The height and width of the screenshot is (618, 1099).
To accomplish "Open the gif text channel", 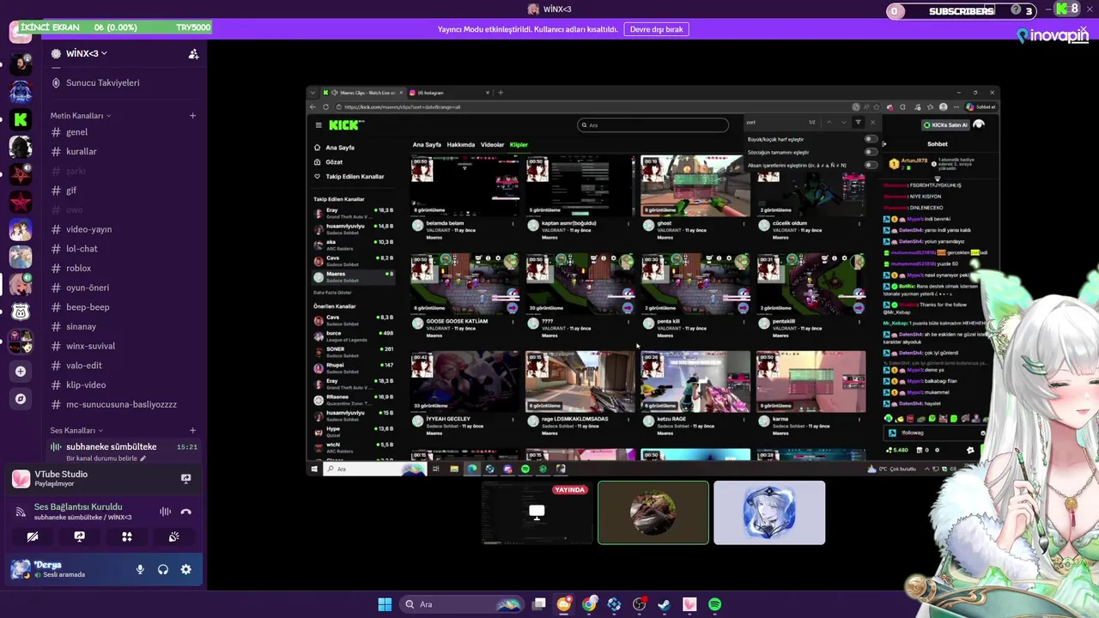I will (124, 191).
